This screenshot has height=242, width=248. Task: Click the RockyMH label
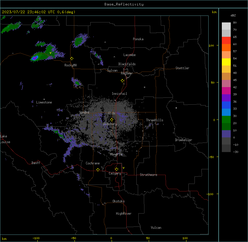[70, 65]
